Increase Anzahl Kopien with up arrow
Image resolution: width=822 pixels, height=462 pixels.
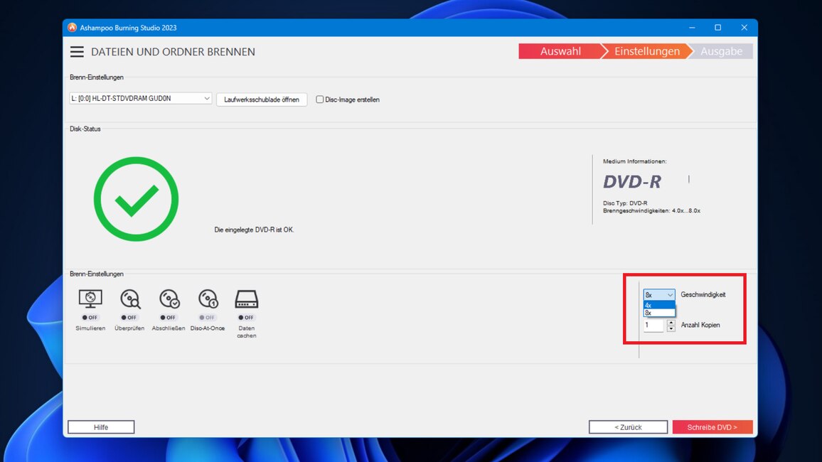coord(671,322)
